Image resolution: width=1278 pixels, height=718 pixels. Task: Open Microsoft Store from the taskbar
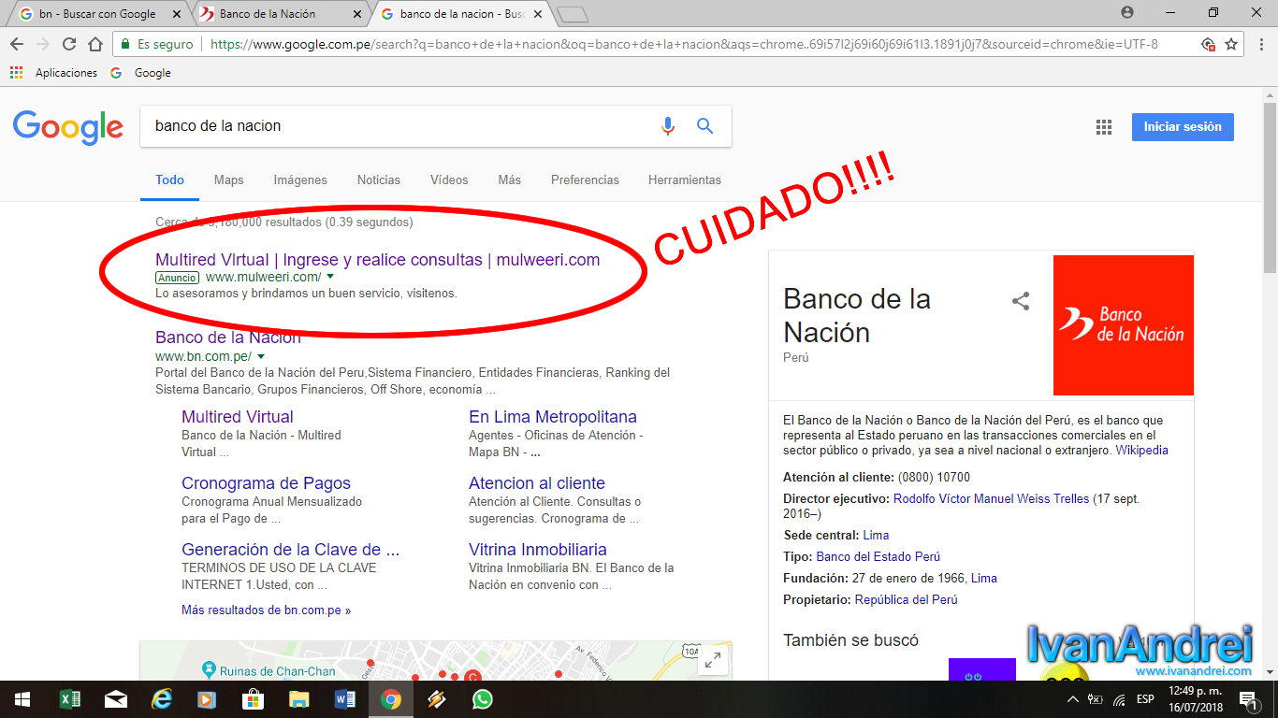[x=254, y=699]
